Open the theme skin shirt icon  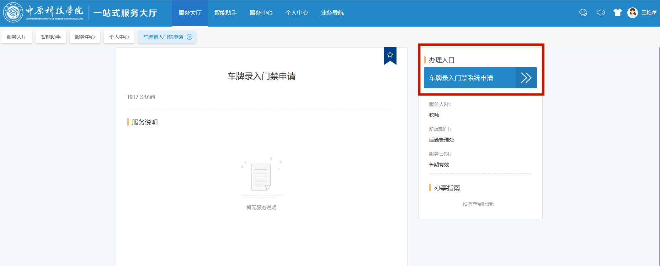coord(618,13)
